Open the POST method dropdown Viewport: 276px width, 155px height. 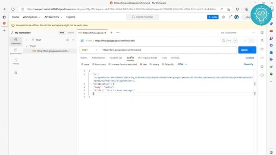[x=90, y=50]
